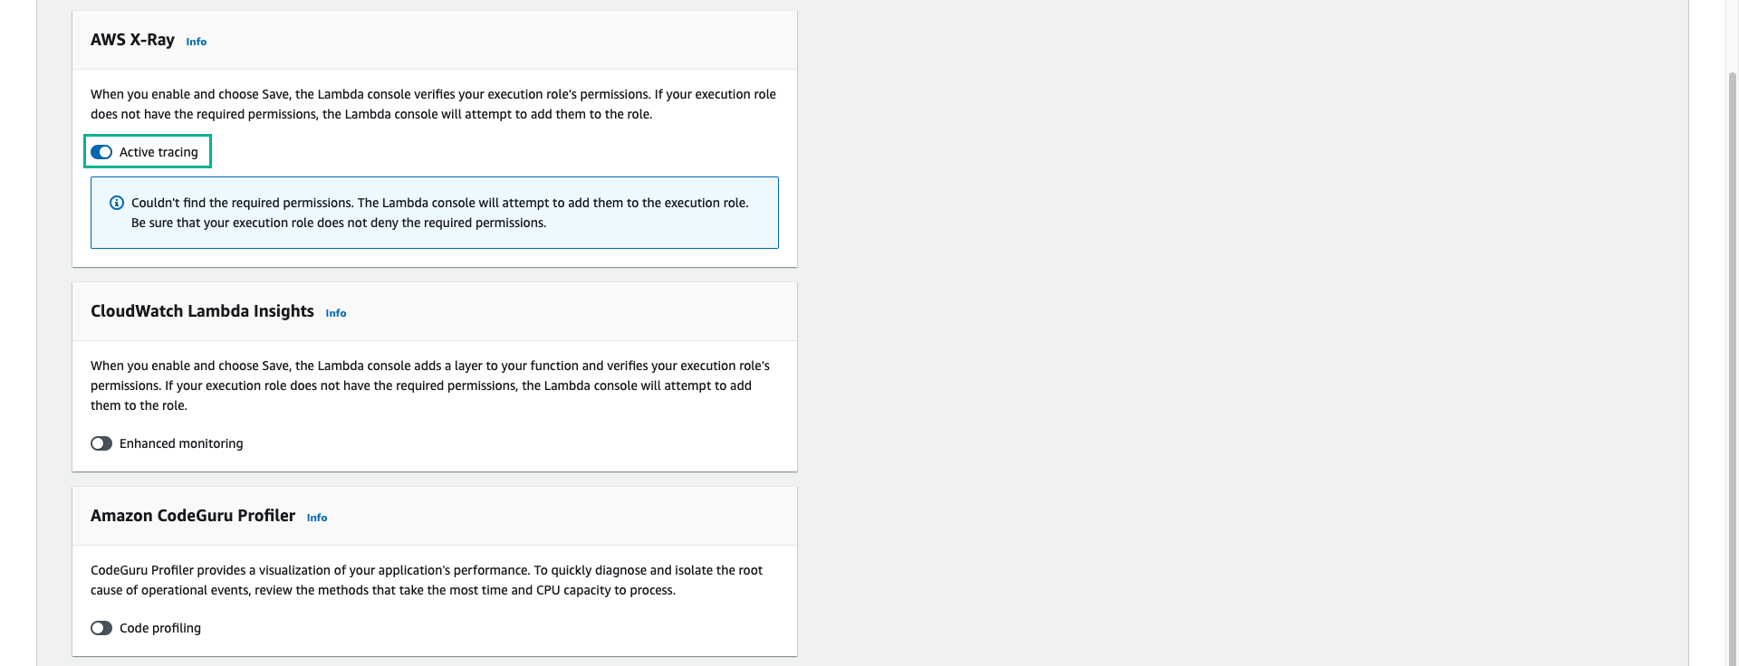This screenshot has width=1739, height=666.
Task: Select the AWS X-Ray heading
Action: (x=132, y=40)
